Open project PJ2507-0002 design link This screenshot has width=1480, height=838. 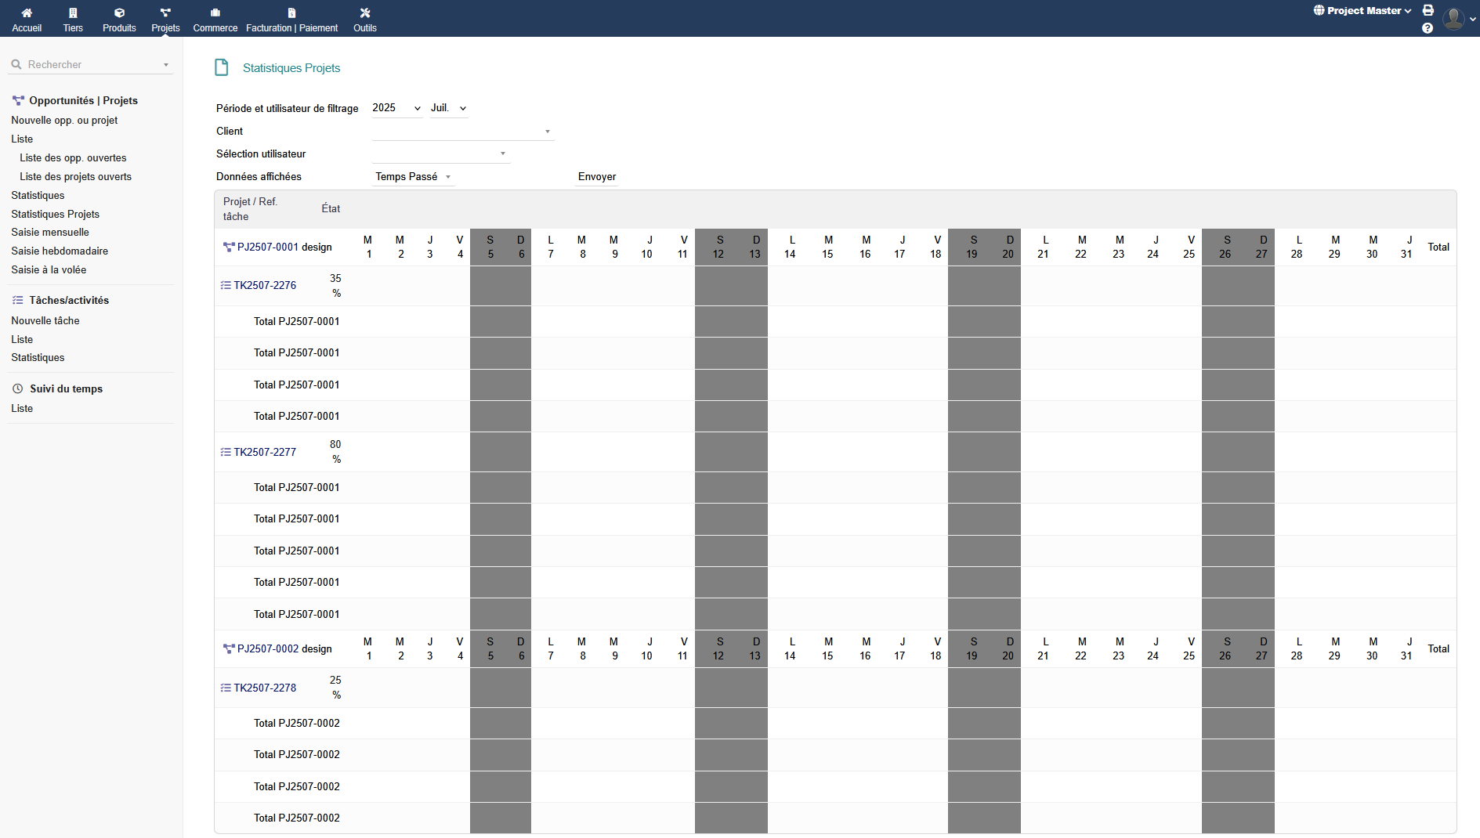[x=284, y=648]
